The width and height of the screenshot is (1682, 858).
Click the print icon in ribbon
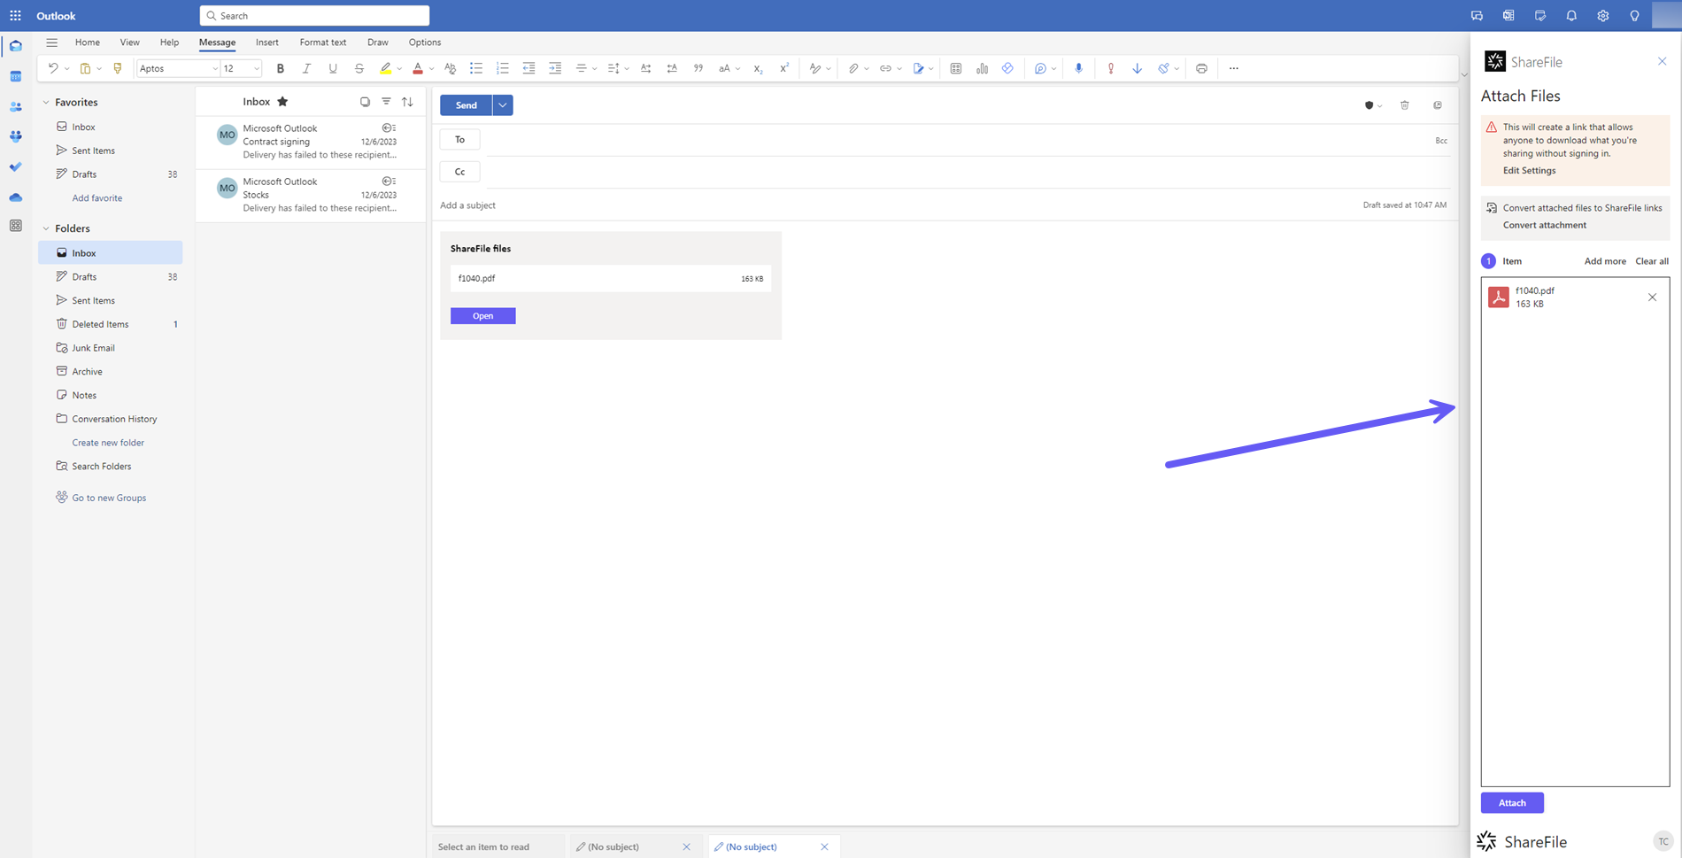click(x=1201, y=68)
